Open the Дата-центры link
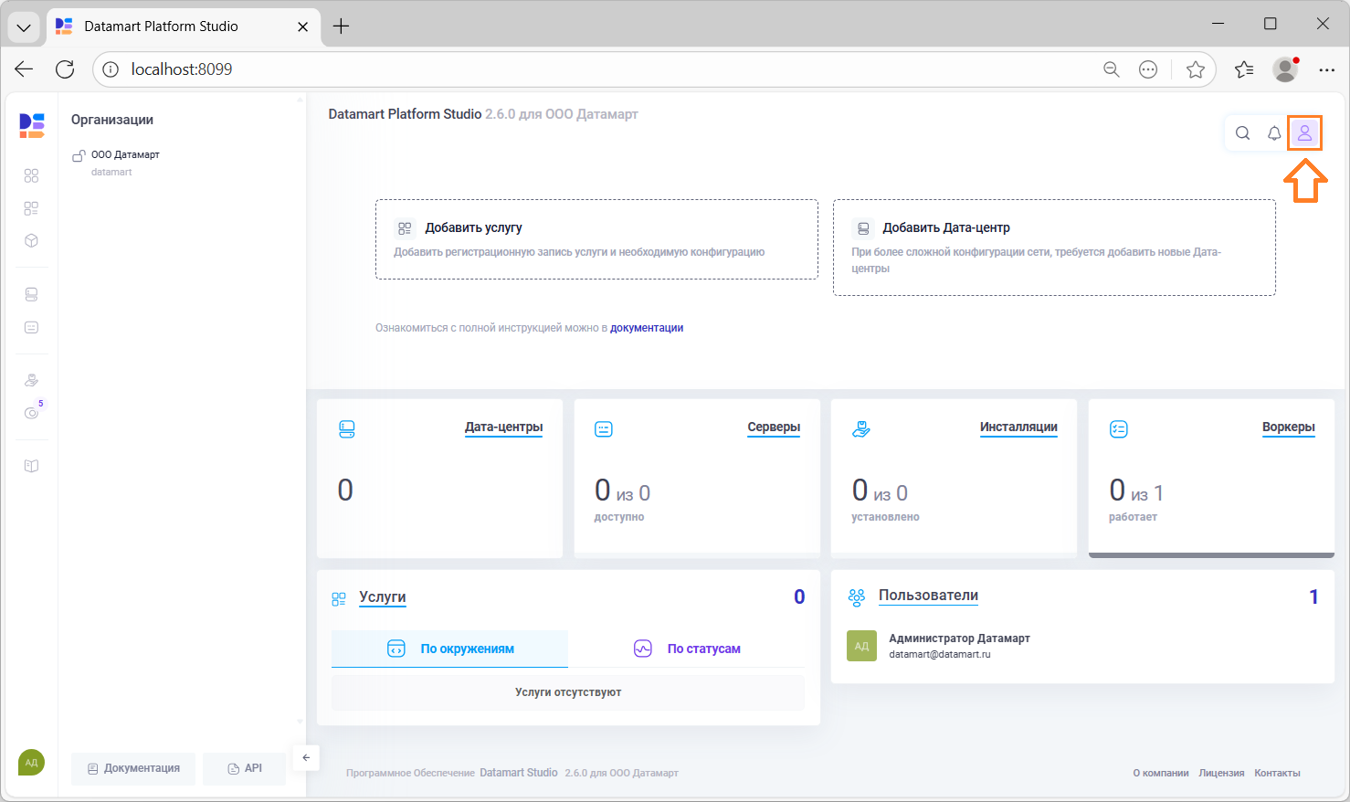The height and width of the screenshot is (802, 1350). pos(503,427)
